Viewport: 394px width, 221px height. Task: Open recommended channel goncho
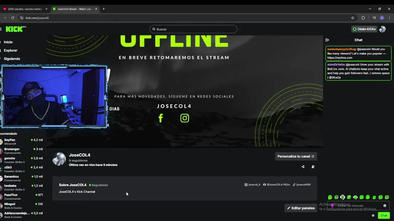point(22,160)
